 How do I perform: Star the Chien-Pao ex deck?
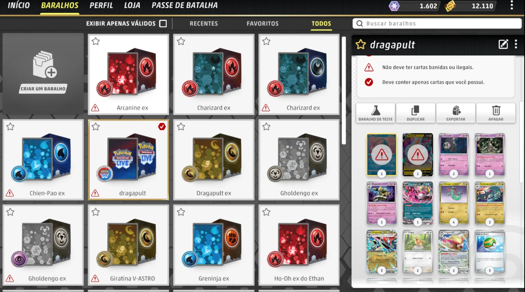(x=10, y=127)
